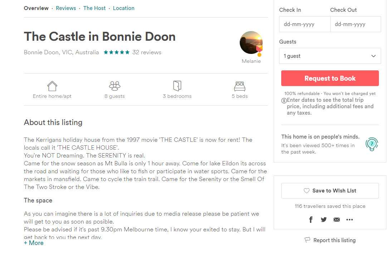Click the five-star rating stars
This screenshot has width=390, height=255.
(116, 52)
